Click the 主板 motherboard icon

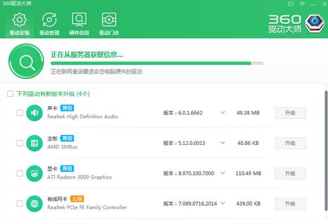tap(34, 143)
